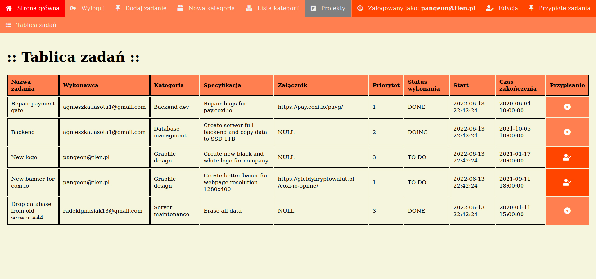Click the box icon beside Nowa kategoria
The image size is (596, 279).
point(180,8)
